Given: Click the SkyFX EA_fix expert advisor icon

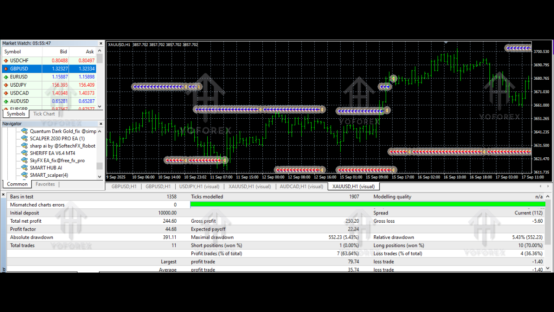Looking at the screenshot, I should tap(25, 161).
